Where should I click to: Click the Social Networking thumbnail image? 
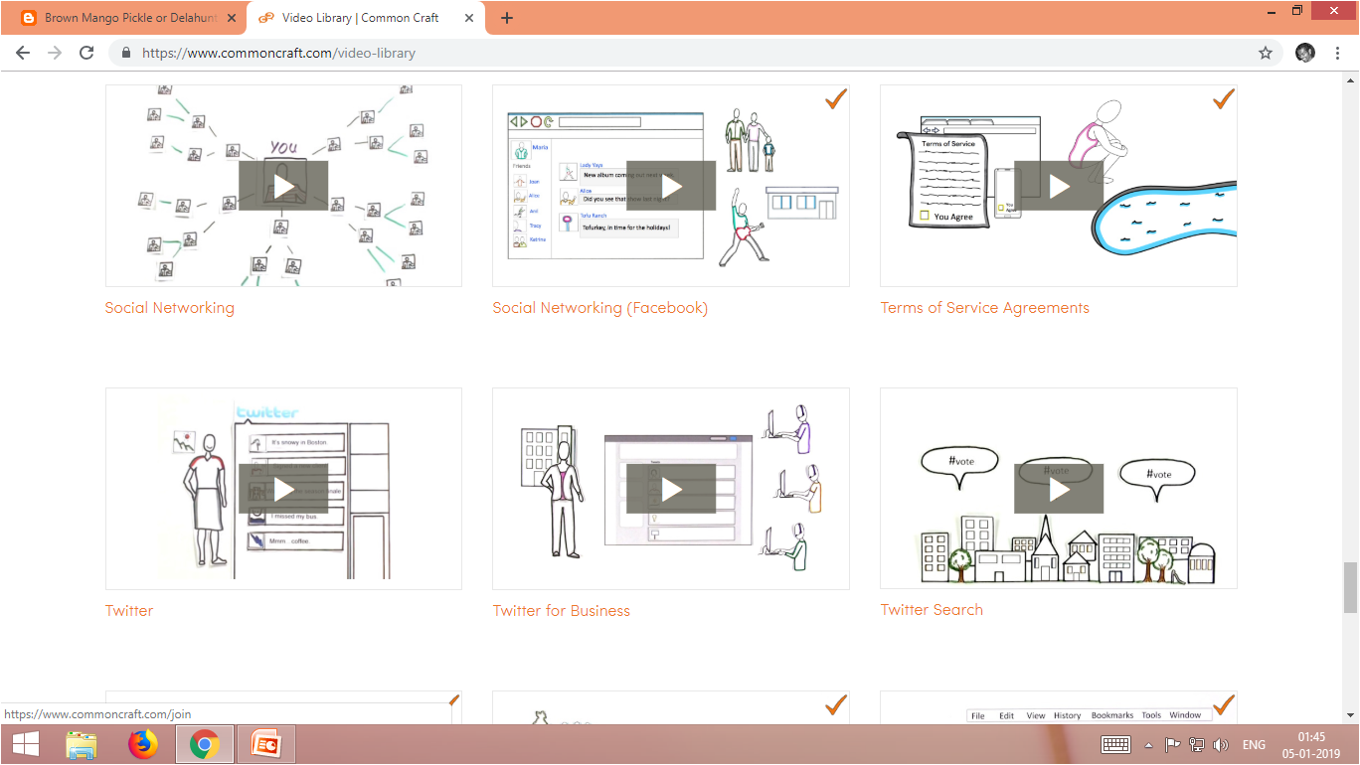click(283, 186)
